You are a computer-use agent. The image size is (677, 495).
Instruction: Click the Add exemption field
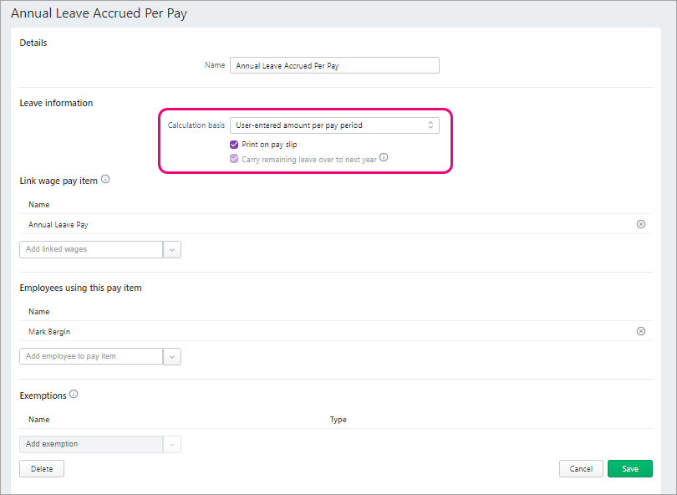[90, 444]
